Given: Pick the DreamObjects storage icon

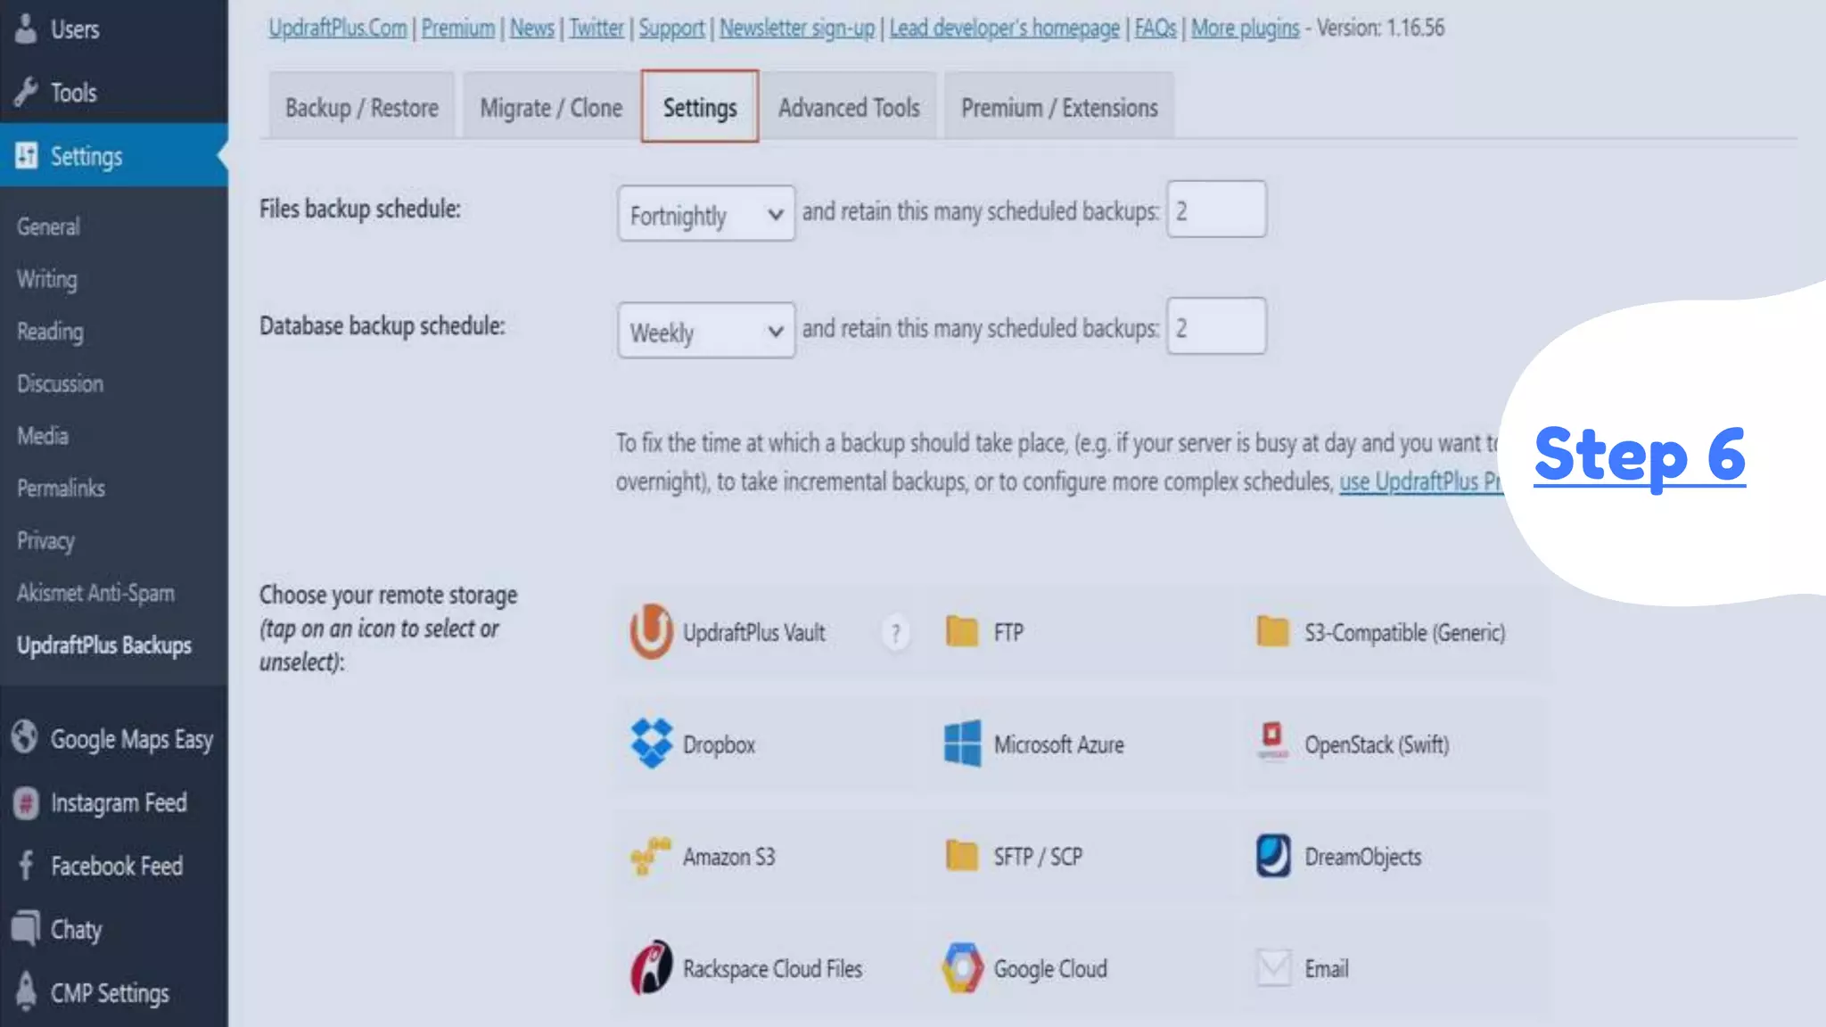Looking at the screenshot, I should (x=1273, y=856).
